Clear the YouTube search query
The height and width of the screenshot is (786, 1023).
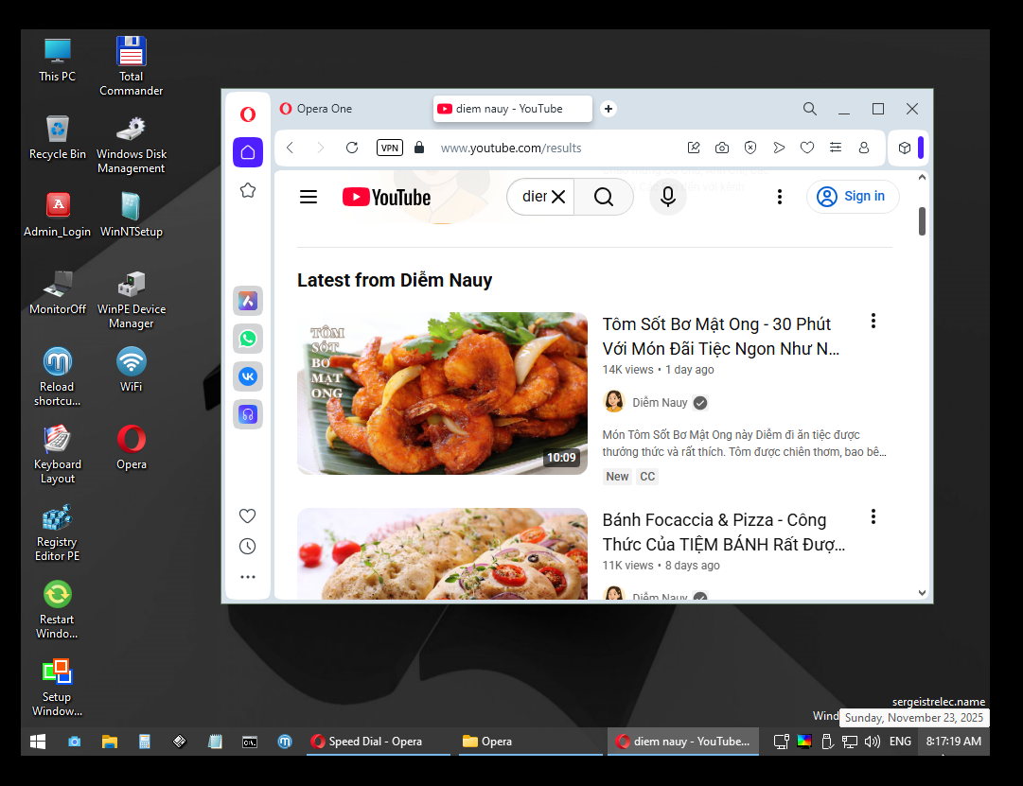click(x=558, y=197)
